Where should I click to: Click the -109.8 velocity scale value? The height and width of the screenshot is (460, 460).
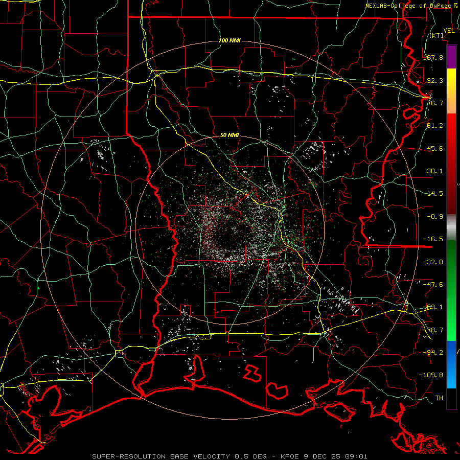pos(431,375)
